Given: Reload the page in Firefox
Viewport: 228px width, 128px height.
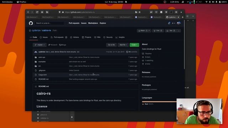Looking at the screenshot, I should pos(37,12).
